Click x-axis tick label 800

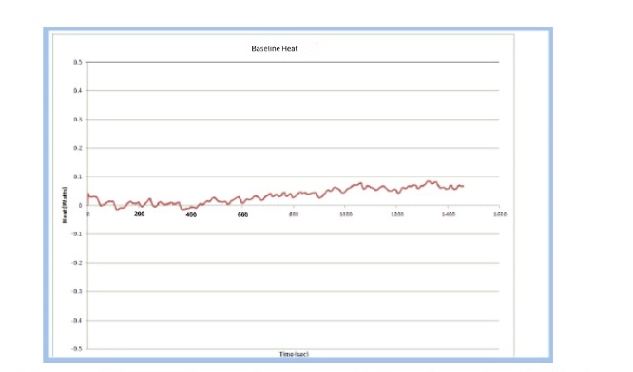(294, 214)
